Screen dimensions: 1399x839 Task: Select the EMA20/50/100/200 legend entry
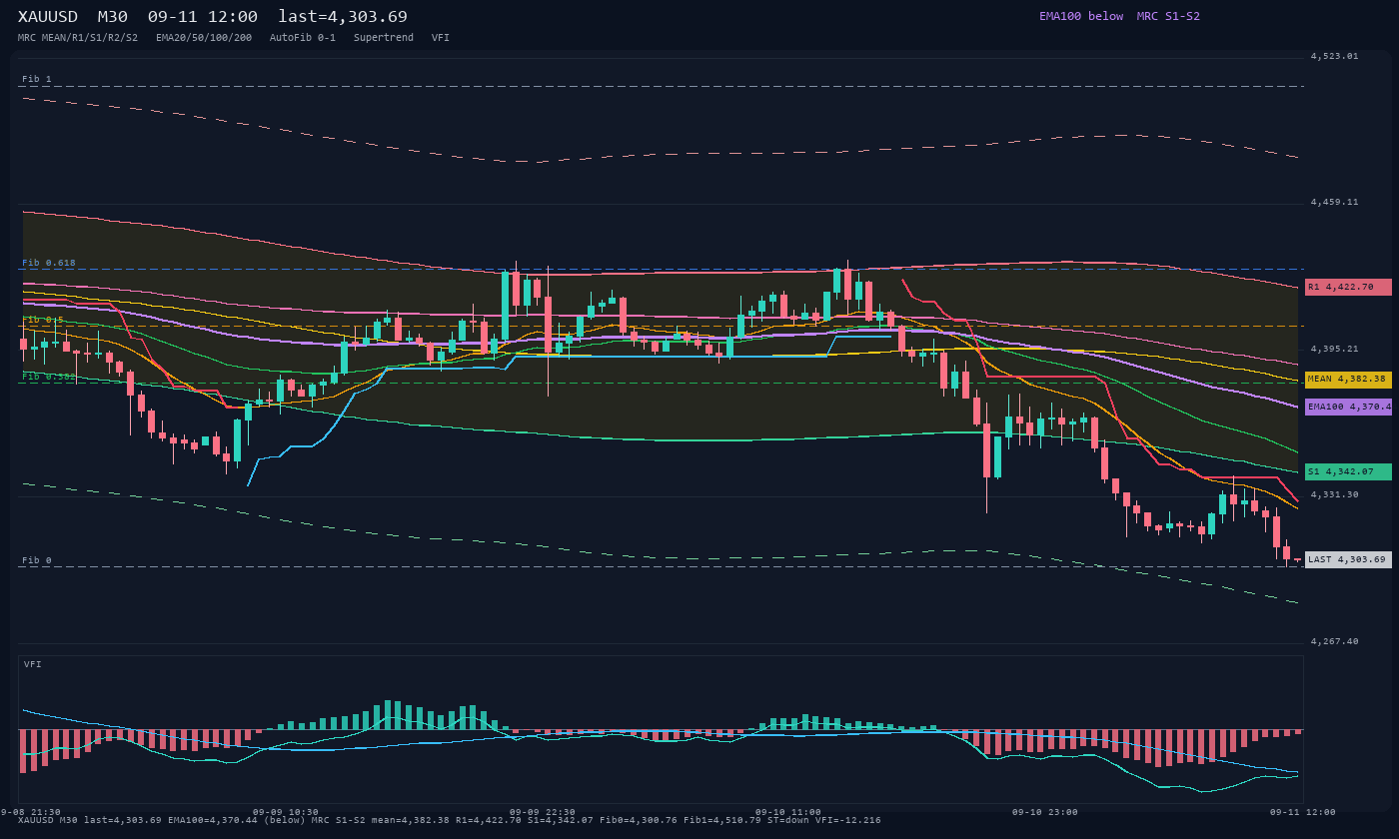pyautogui.click(x=204, y=38)
